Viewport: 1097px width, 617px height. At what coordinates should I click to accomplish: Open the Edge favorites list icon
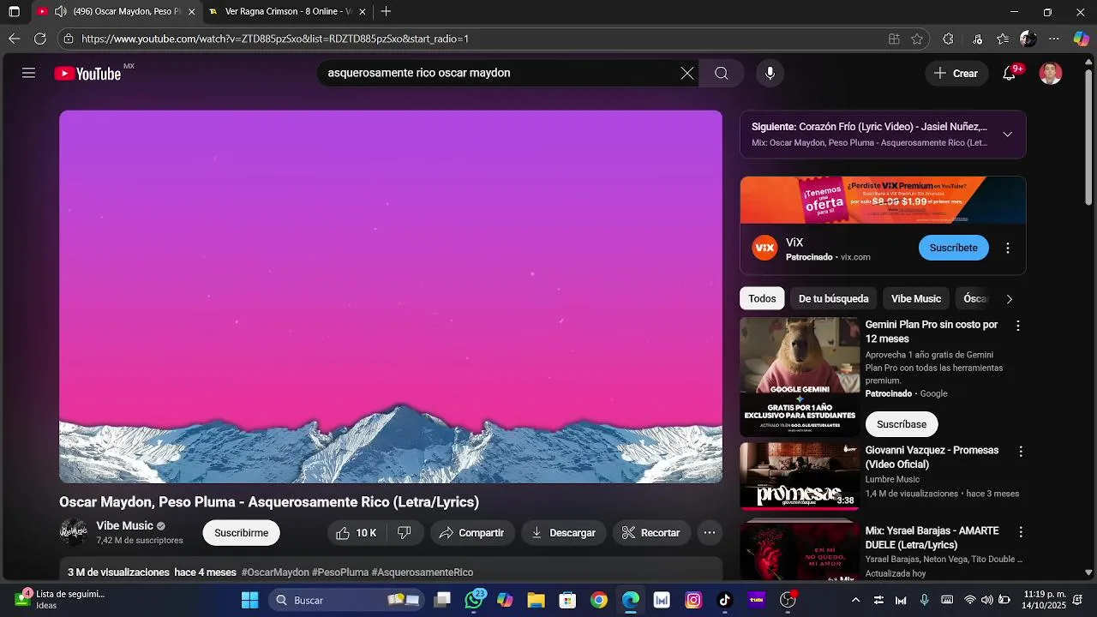coord(1003,39)
